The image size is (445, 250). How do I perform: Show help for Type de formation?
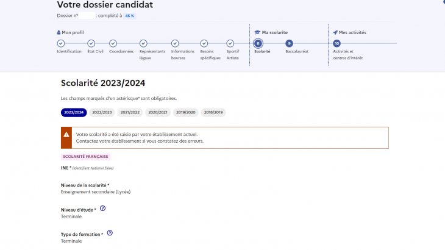point(110,233)
